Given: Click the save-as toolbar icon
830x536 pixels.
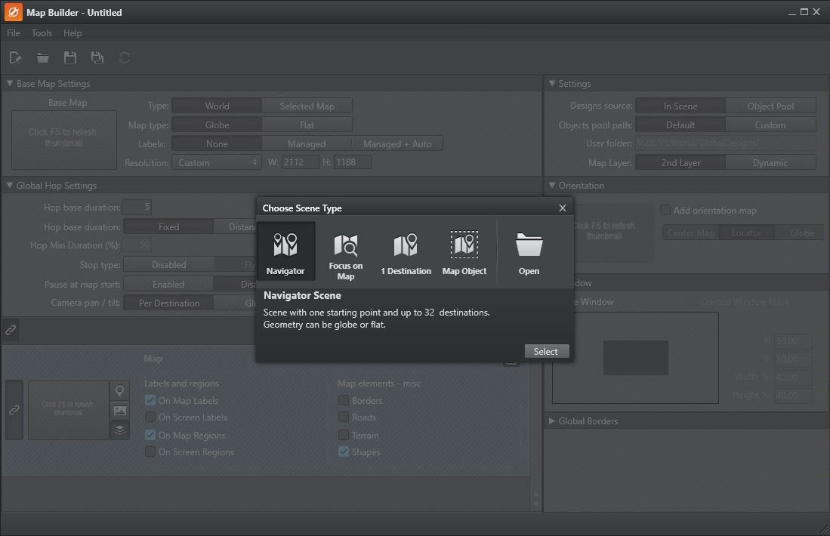Looking at the screenshot, I should pos(97,57).
